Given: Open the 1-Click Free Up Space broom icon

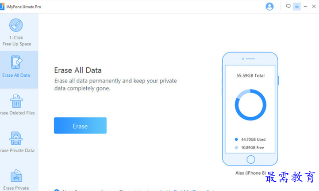Looking at the screenshot, I should tap(16, 25).
